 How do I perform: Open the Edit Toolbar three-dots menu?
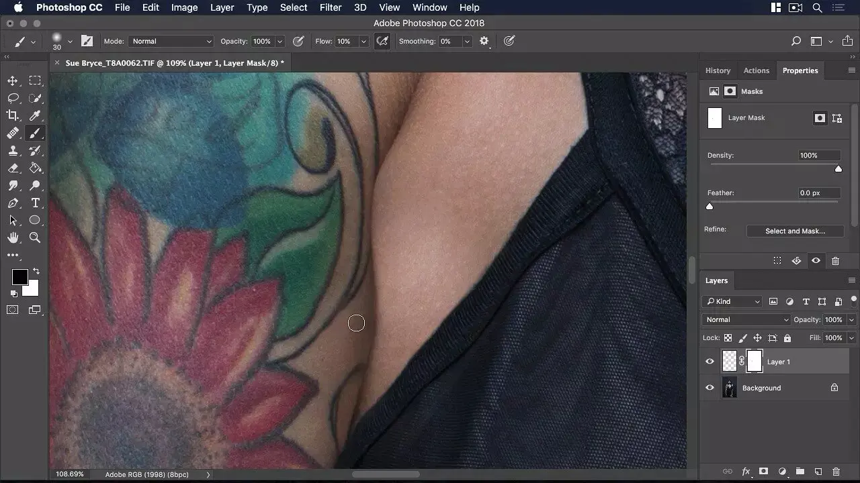[13, 255]
